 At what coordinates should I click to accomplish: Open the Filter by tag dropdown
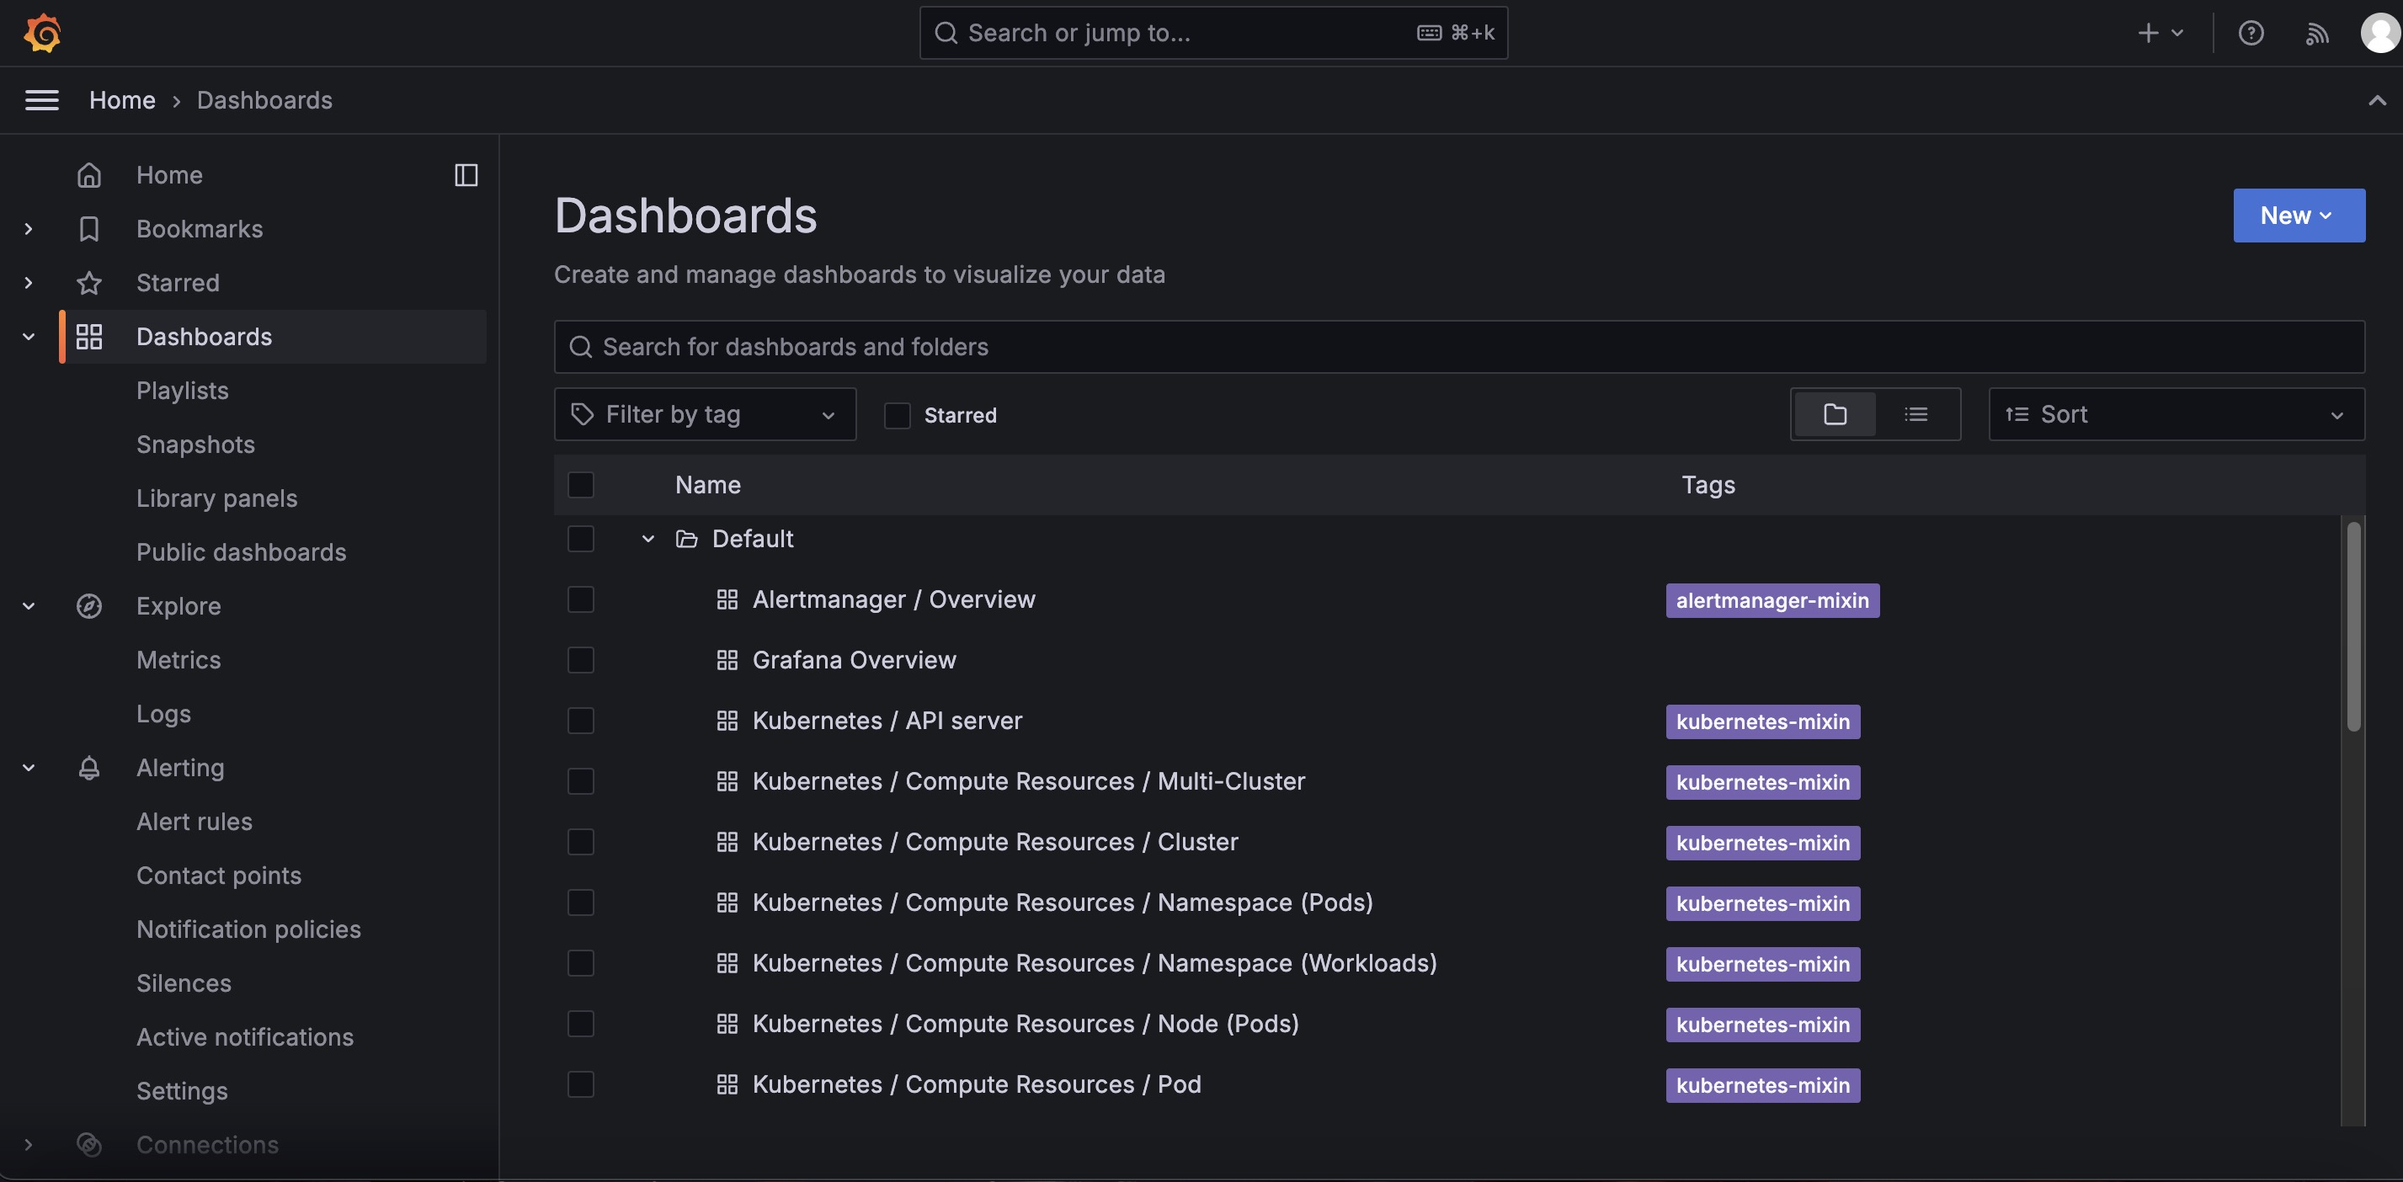pos(704,414)
